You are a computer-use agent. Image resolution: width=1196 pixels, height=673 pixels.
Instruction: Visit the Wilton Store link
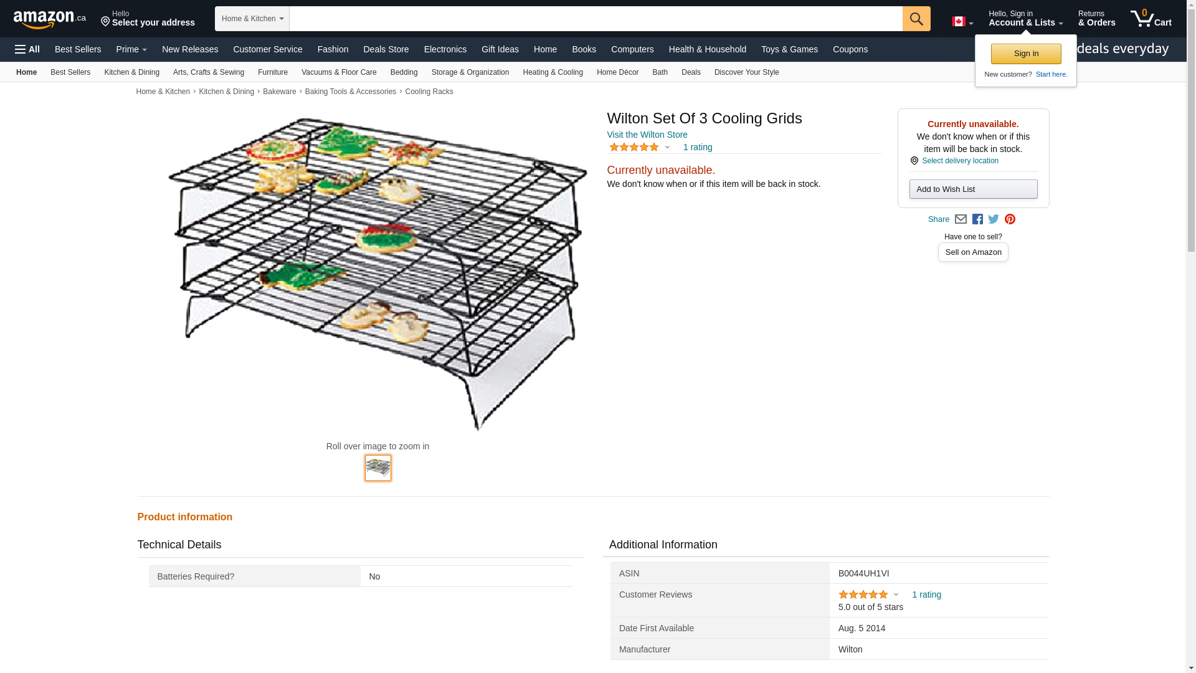coord(647,135)
